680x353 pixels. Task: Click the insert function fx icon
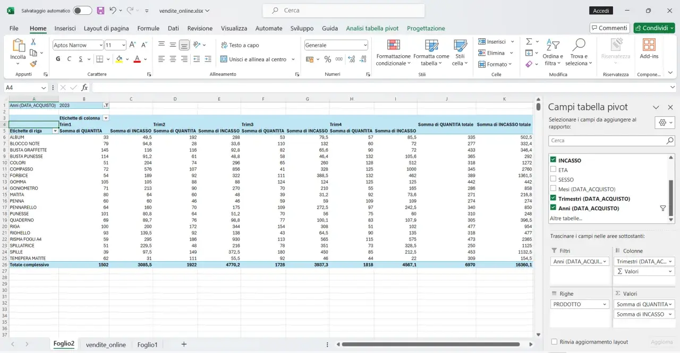[84, 88]
